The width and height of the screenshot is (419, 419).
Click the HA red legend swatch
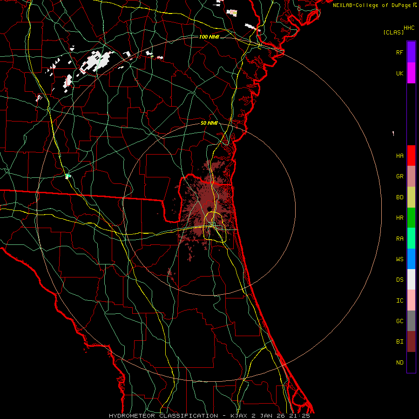[411, 155]
